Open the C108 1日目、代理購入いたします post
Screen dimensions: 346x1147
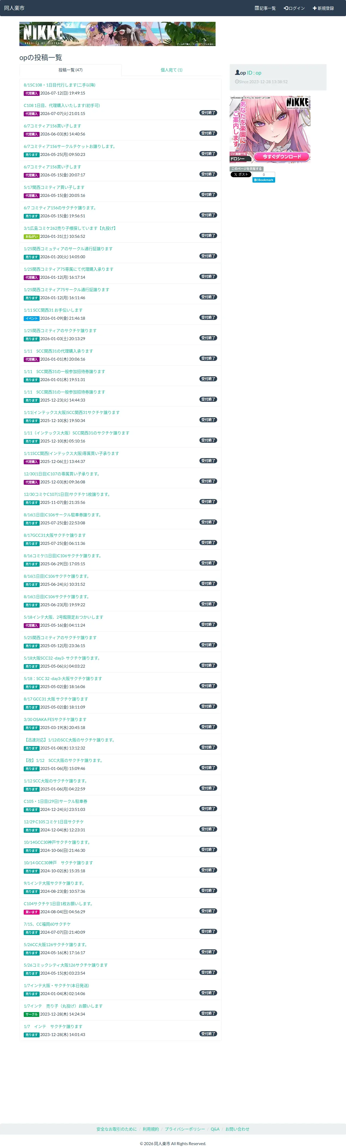click(62, 105)
